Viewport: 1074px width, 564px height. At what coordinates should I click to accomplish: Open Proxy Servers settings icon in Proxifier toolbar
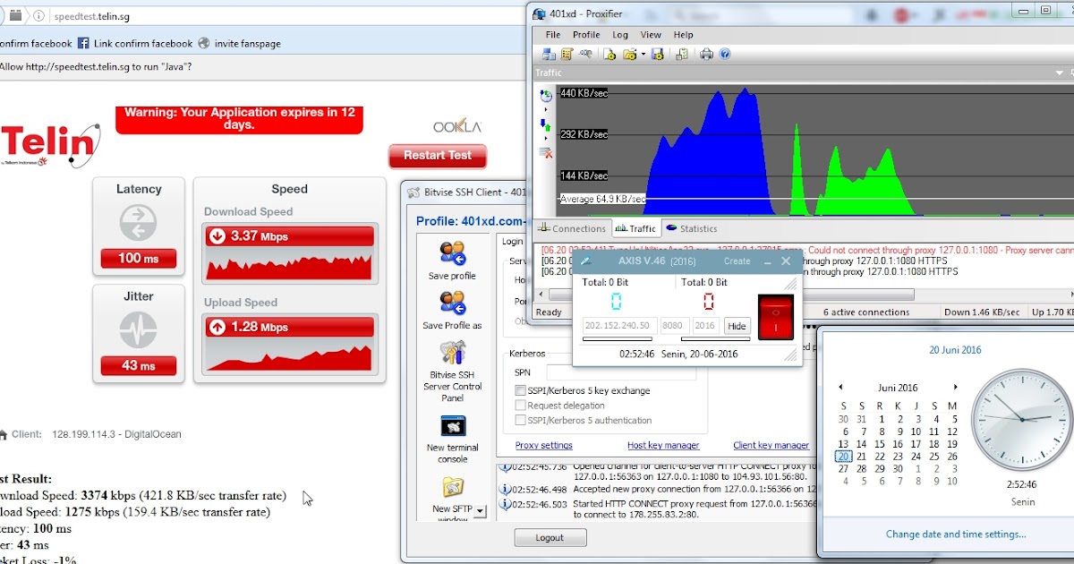(x=549, y=54)
